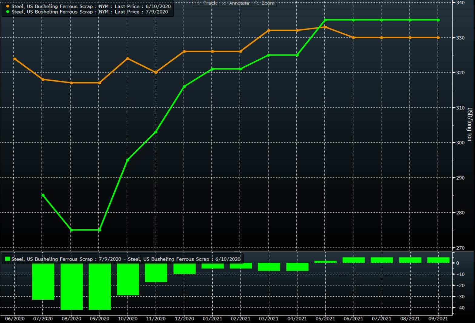Click the 10/2020 spread bar
Screen dimensions: 475x323
coord(128,279)
